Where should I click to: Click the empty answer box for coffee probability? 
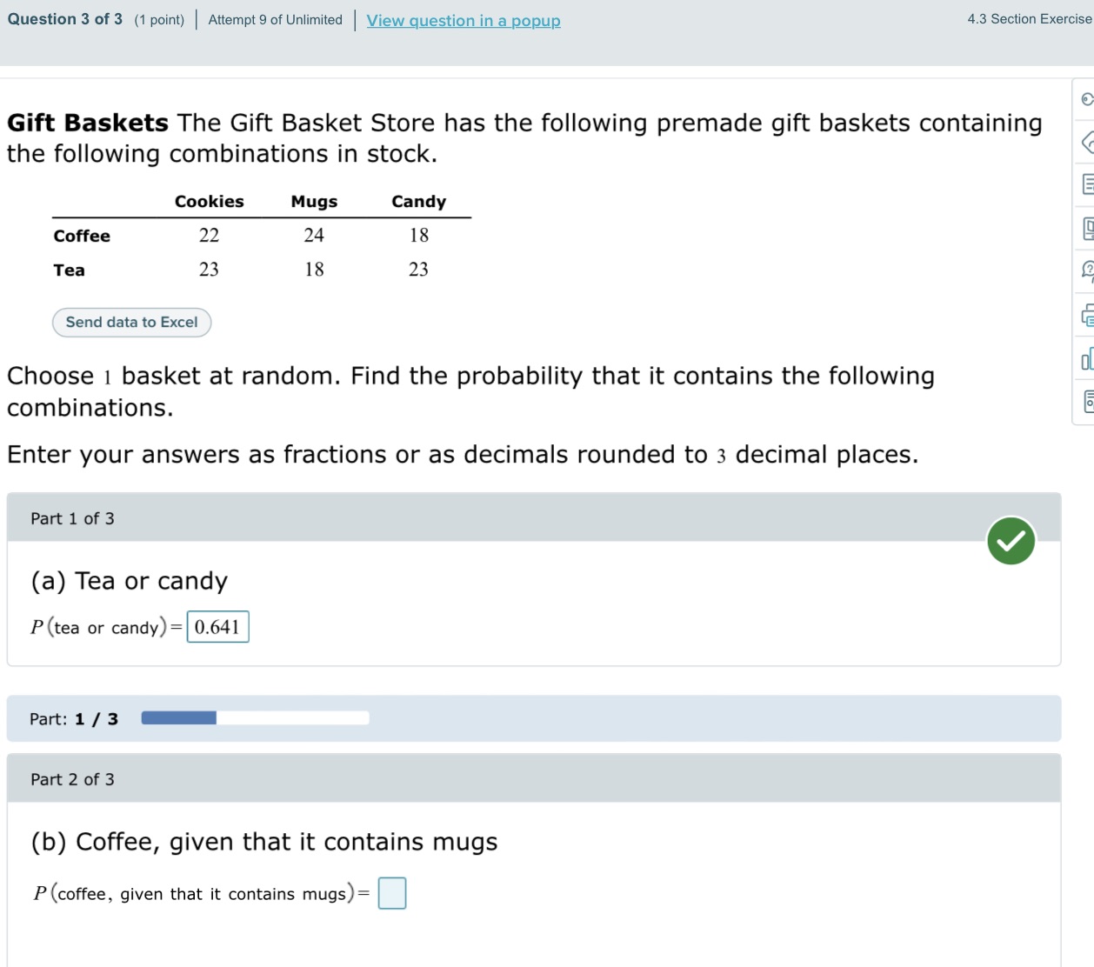click(x=391, y=893)
